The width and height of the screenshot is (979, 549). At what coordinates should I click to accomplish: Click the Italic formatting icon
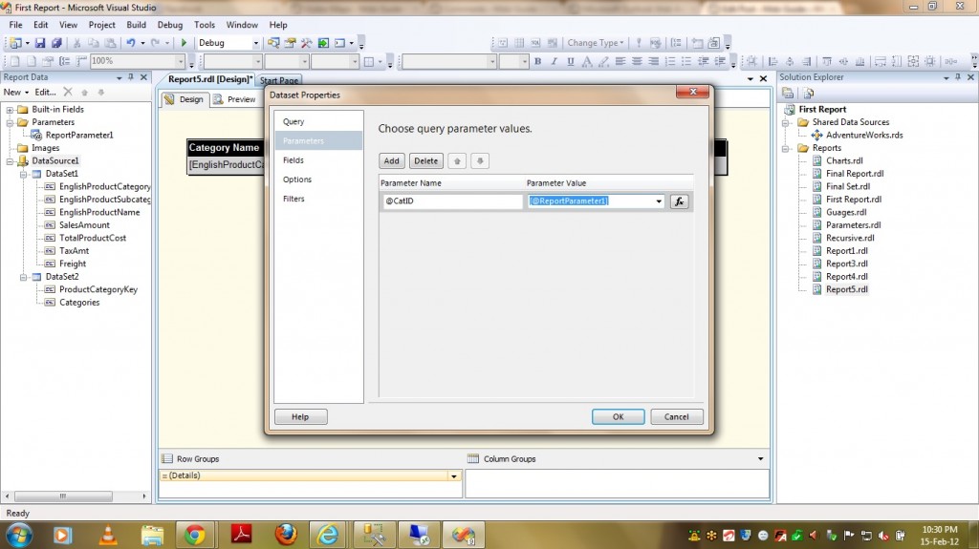(x=555, y=62)
